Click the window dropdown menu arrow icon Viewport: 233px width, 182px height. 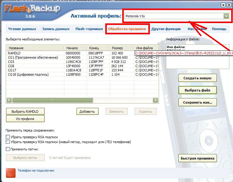[223, 5]
